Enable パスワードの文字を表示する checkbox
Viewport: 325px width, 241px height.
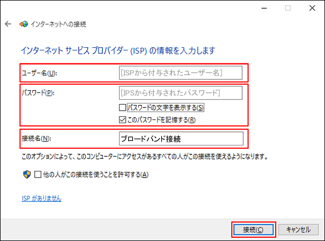[x=122, y=107]
